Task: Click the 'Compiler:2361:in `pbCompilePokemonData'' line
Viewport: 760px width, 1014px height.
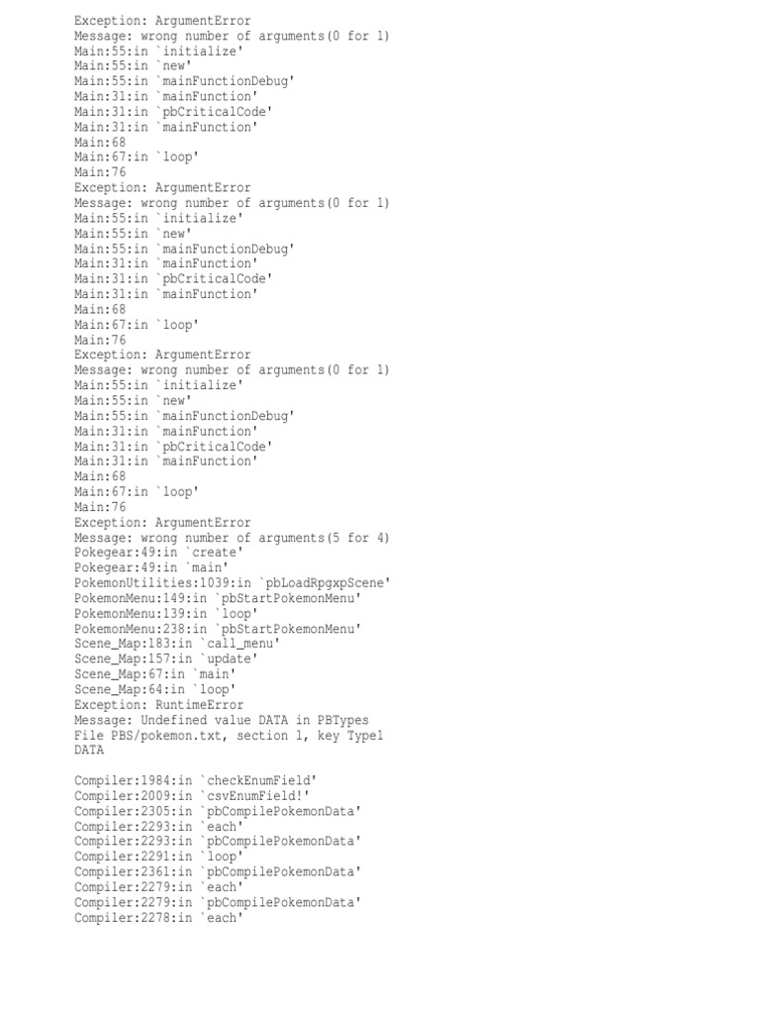Action: click(x=218, y=872)
